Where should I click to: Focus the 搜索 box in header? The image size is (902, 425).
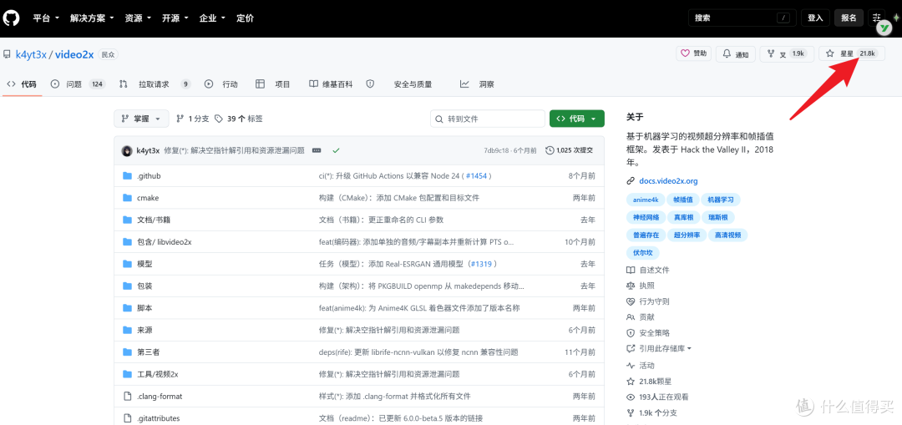tap(742, 18)
